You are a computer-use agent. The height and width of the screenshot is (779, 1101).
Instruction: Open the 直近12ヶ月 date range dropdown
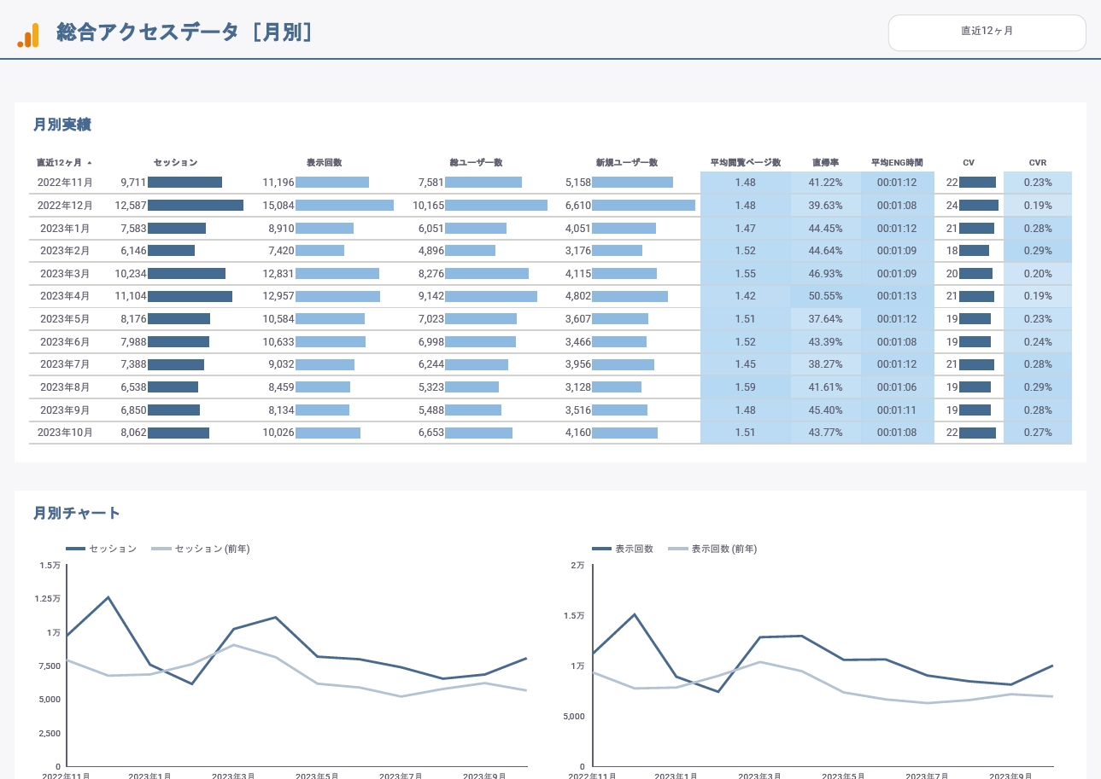coord(987,32)
